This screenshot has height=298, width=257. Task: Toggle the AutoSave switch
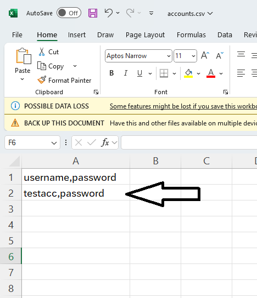(69, 13)
